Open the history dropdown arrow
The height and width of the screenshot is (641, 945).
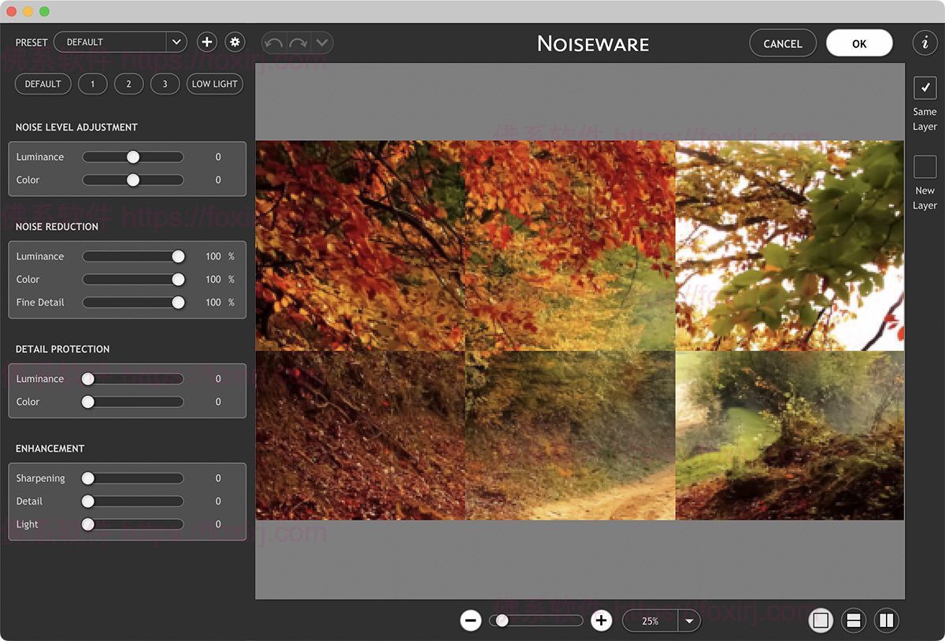pos(321,43)
